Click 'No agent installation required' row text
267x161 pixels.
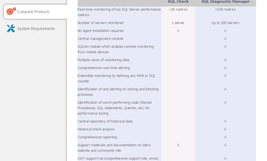[x=100, y=31]
